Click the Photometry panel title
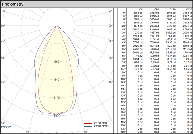193x134 pixels. (13, 4)
